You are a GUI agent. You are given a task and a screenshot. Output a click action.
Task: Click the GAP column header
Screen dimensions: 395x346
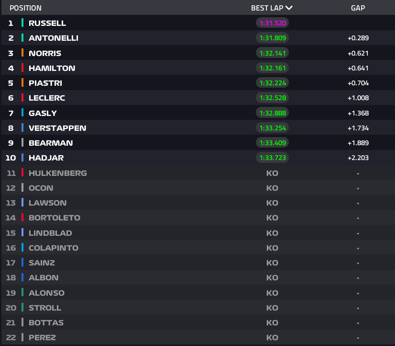(x=358, y=8)
